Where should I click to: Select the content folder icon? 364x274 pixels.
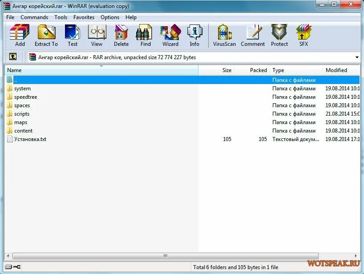pos(9,131)
